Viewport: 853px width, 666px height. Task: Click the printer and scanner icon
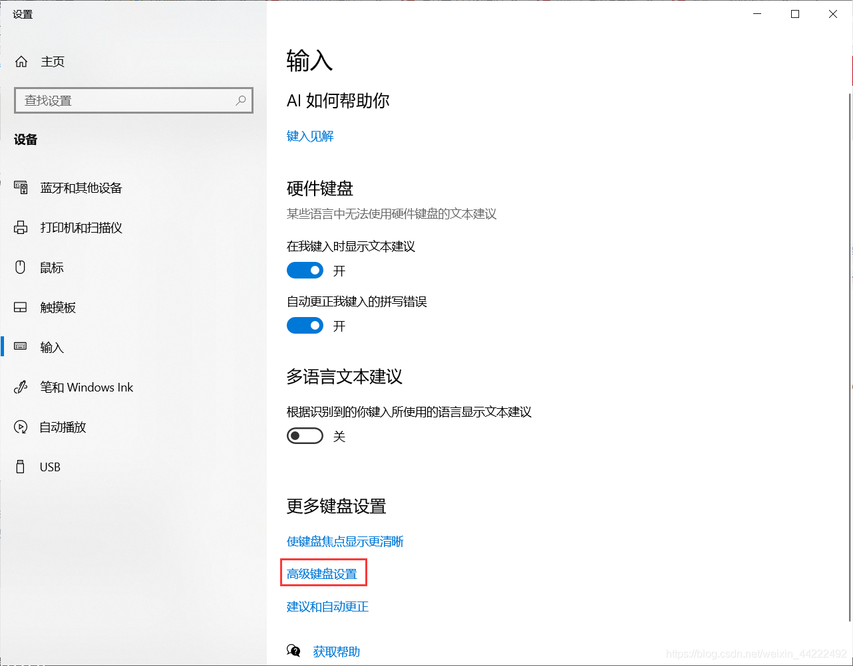[x=21, y=228]
